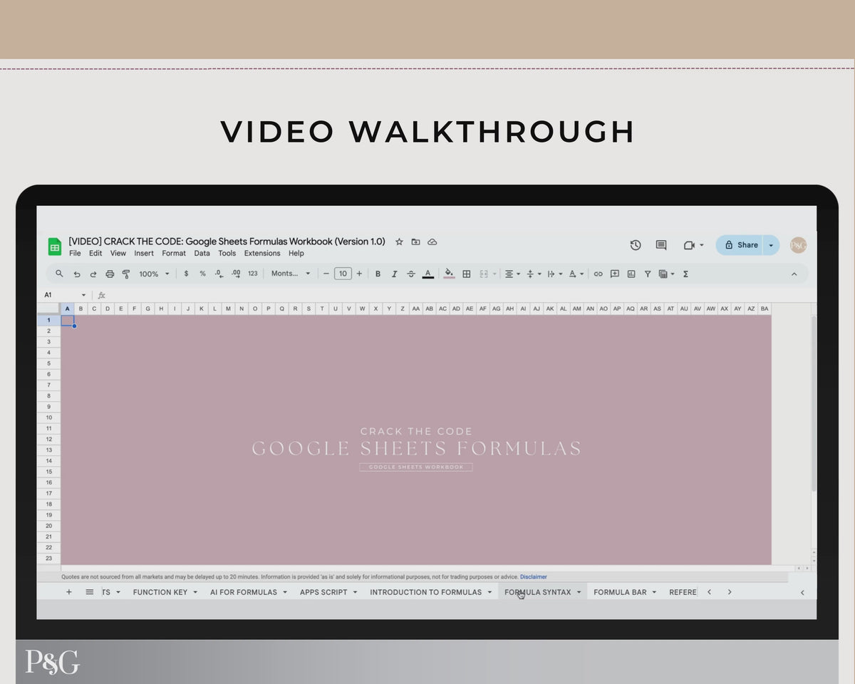Select the Paint format tool
This screenshot has width=855, height=684.
pyautogui.click(x=126, y=274)
